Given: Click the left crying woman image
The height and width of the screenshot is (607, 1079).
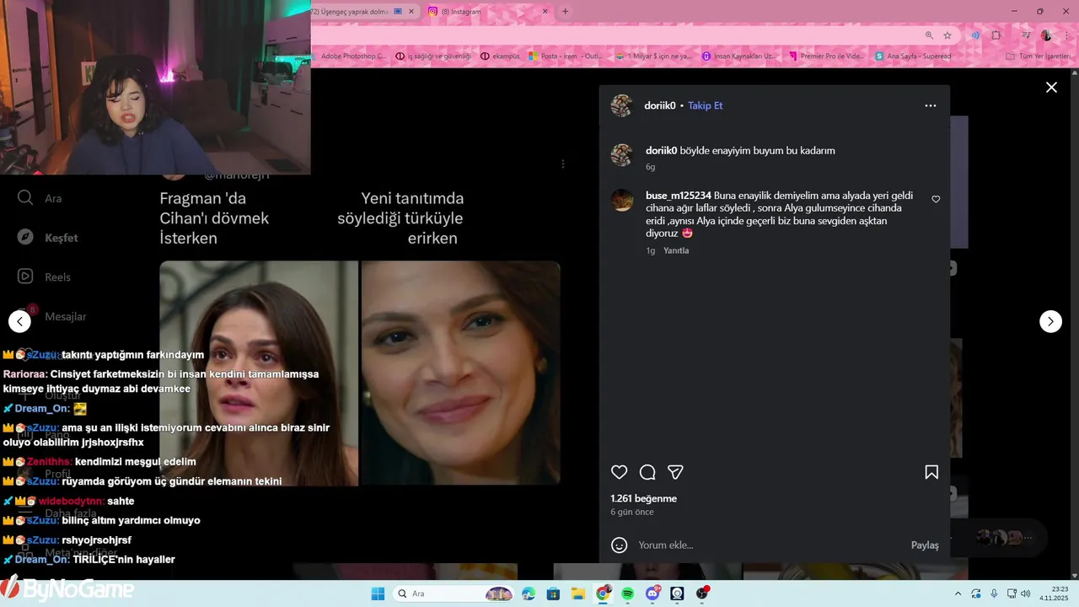Looking at the screenshot, I should tap(259, 373).
